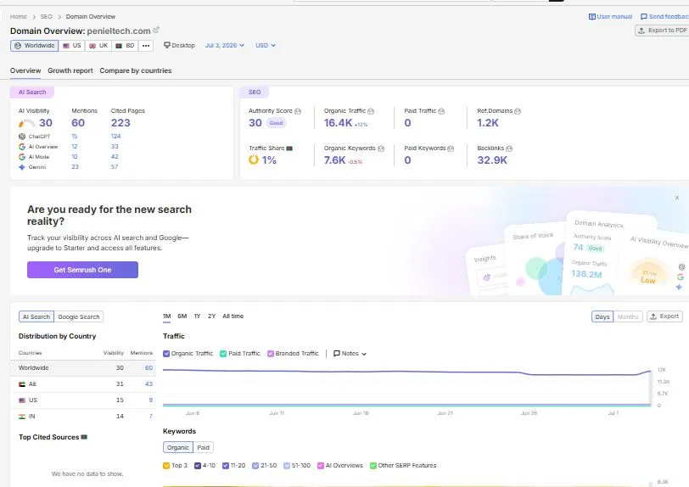Switch to Compare by countries tab
This screenshot has width=689, height=487.
136,70
